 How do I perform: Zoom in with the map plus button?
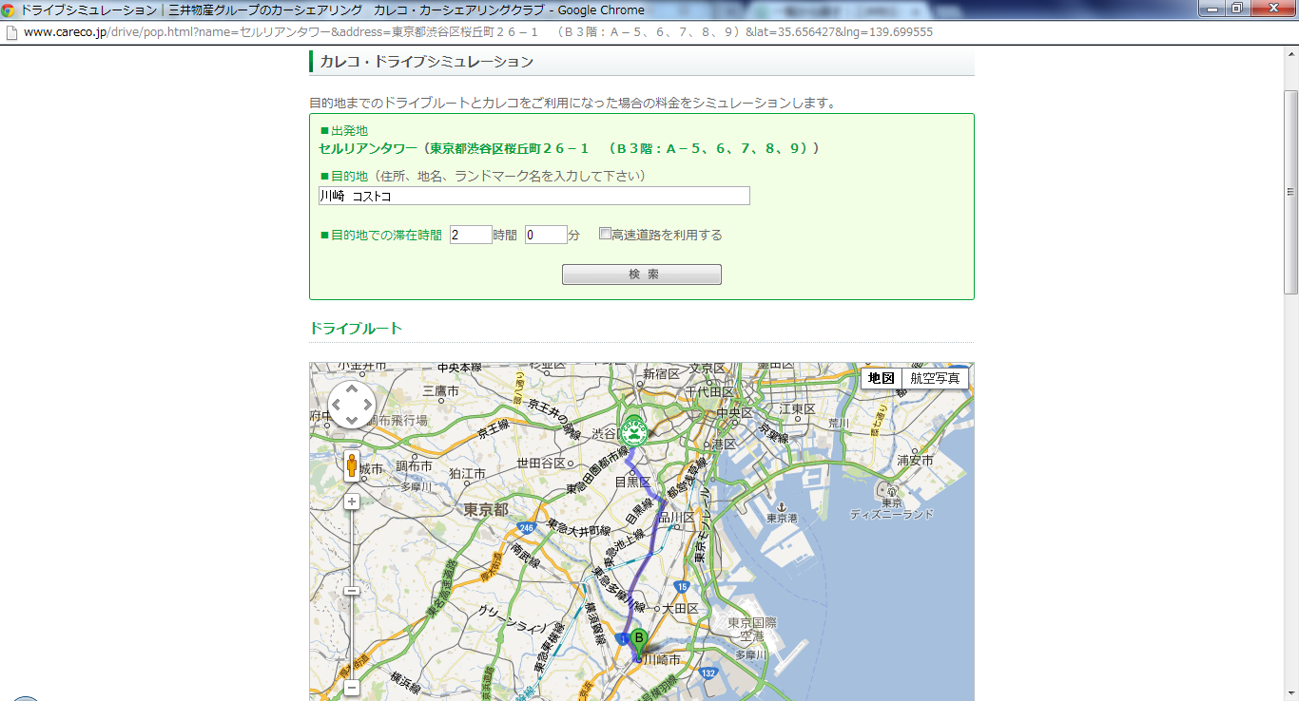tap(352, 502)
